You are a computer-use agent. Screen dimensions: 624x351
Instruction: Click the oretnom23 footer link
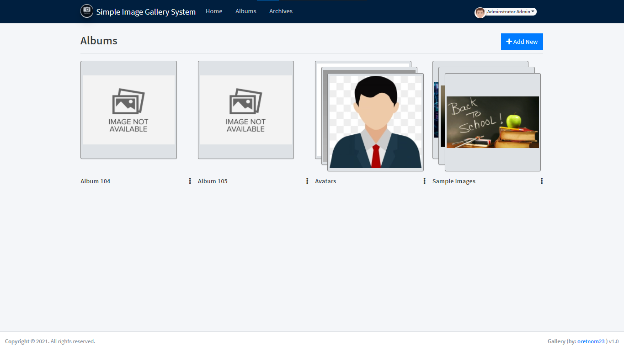tap(591, 341)
